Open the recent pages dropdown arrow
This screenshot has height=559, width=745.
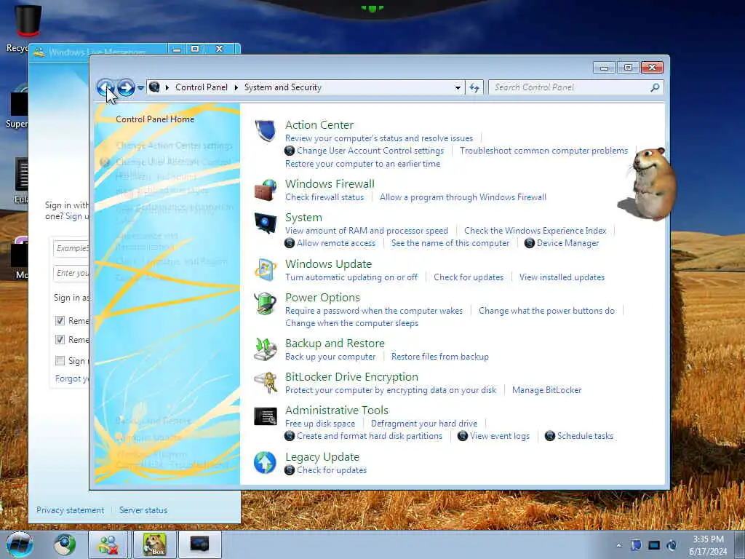(x=140, y=88)
